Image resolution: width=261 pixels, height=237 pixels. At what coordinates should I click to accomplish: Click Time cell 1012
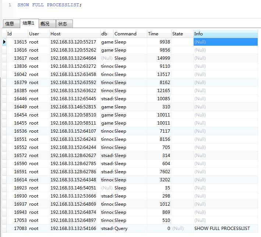coord(159,204)
